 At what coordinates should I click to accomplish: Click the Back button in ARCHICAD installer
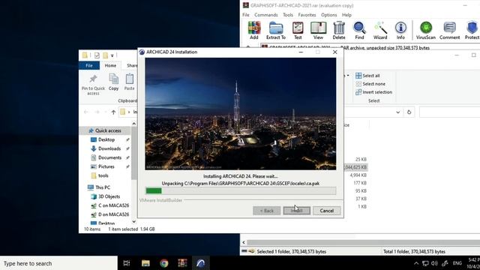(x=267, y=211)
